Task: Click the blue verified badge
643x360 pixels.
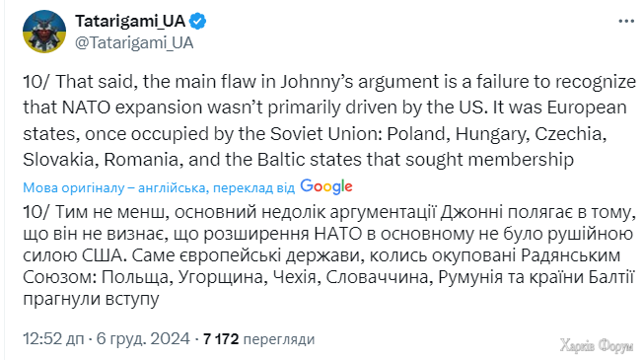Action: point(197,22)
